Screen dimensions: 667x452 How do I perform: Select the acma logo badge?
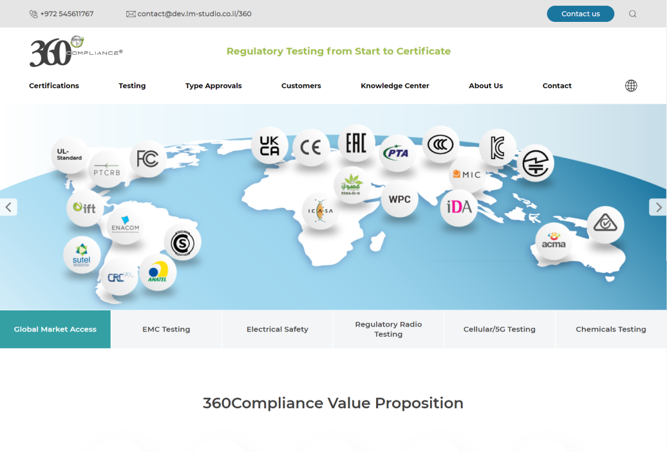[554, 241]
